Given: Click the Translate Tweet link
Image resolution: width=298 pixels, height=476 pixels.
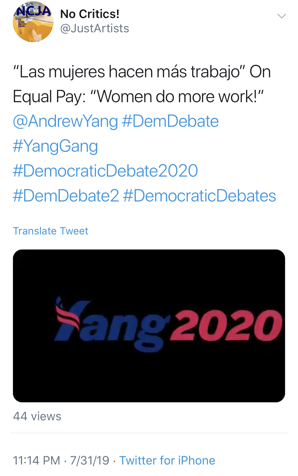Looking at the screenshot, I should (51, 231).
